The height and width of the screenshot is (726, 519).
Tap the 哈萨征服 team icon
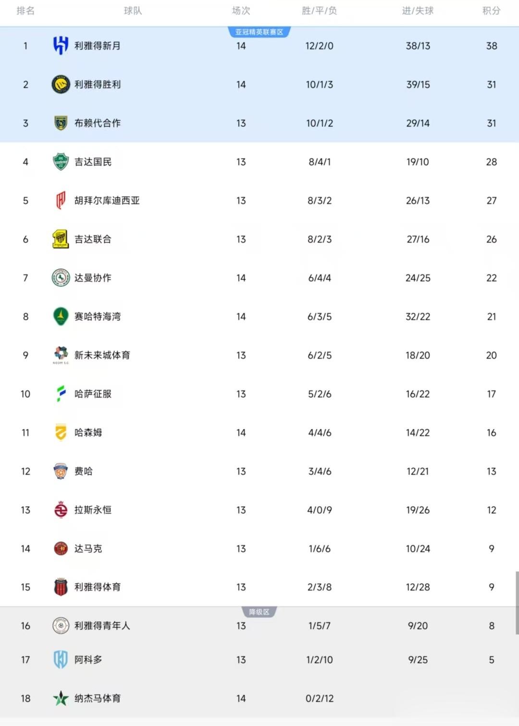pos(61,394)
